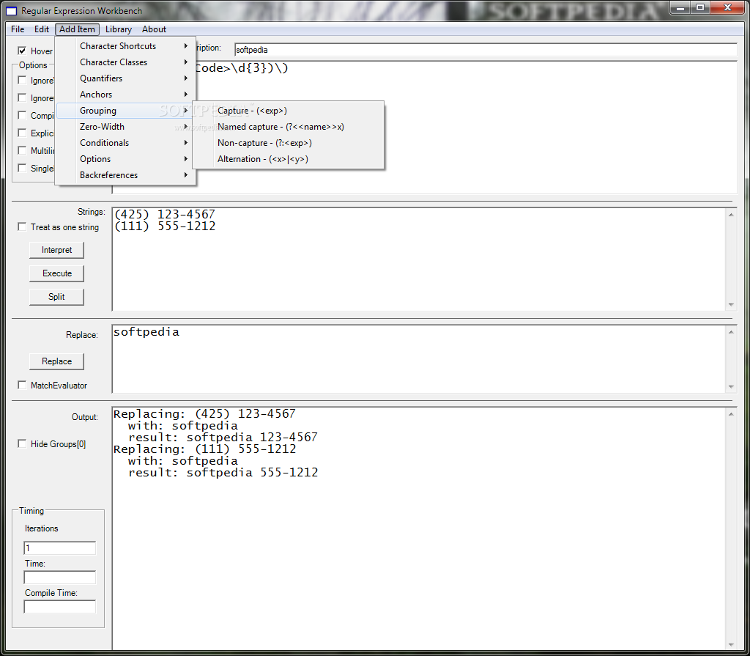750x656 pixels.
Task: Click the '(111) 555-1212' string line
Action: pos(165,226)
